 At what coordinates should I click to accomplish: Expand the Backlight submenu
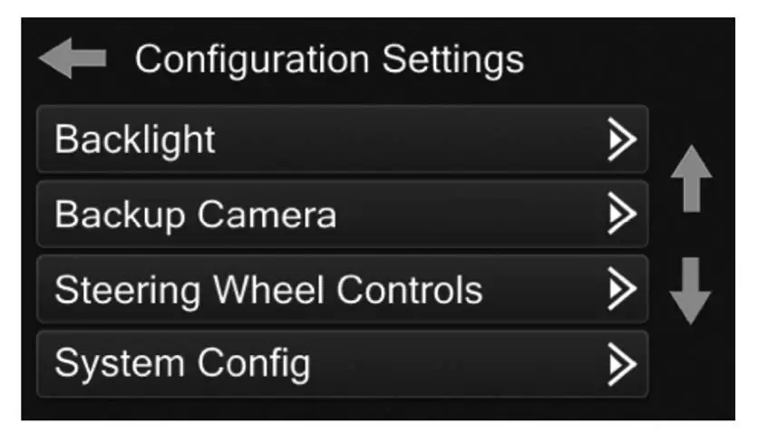point(621,140)
